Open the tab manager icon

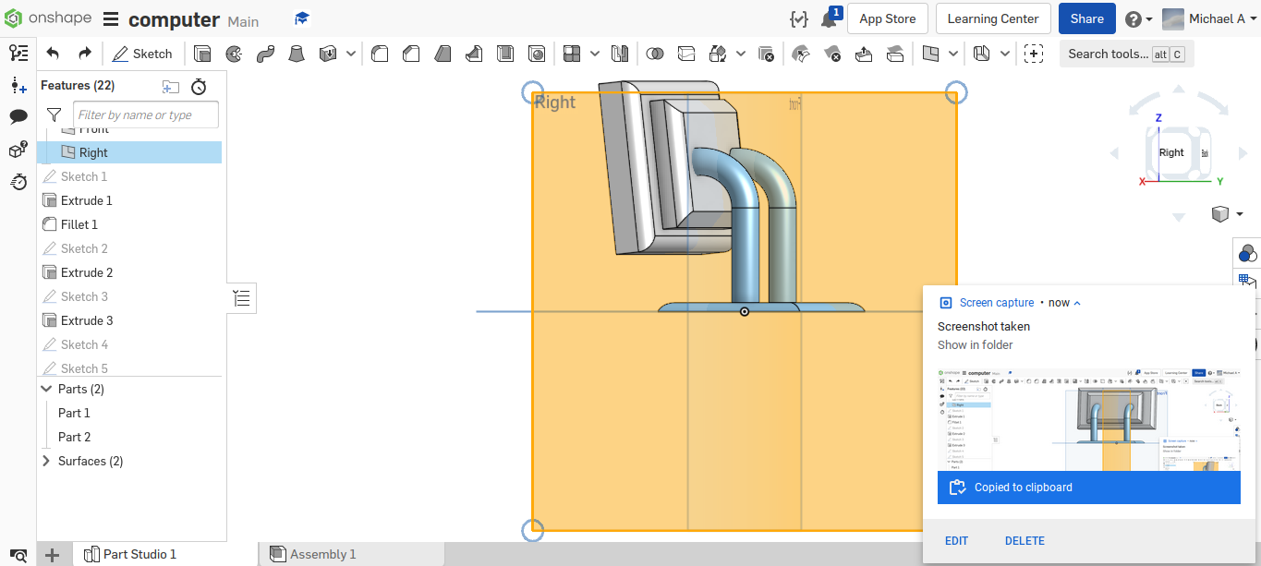point(18,555)
